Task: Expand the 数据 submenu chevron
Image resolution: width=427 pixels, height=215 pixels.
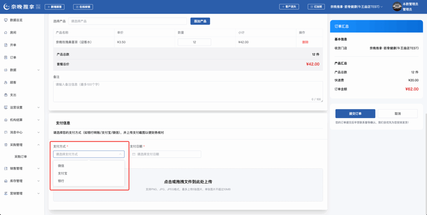Action: point(39,70)
